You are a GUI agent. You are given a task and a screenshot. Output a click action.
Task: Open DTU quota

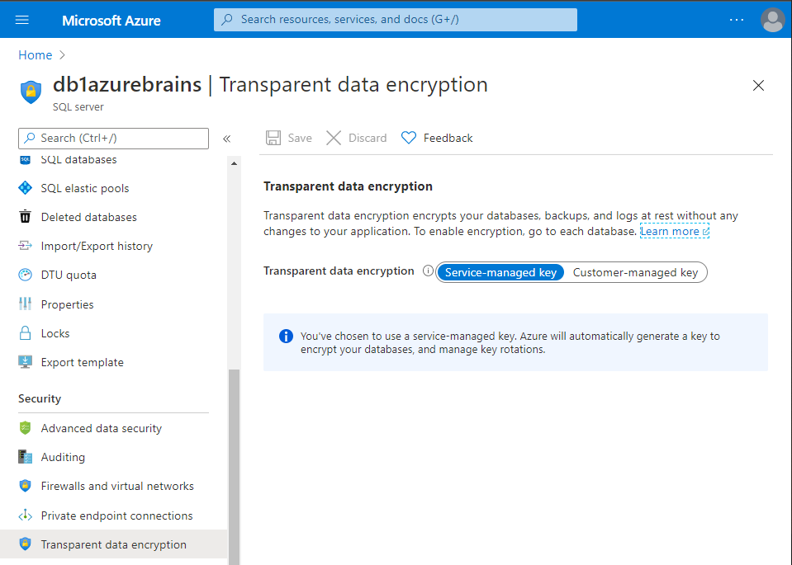pyautogui.click(x=69, y=275)
